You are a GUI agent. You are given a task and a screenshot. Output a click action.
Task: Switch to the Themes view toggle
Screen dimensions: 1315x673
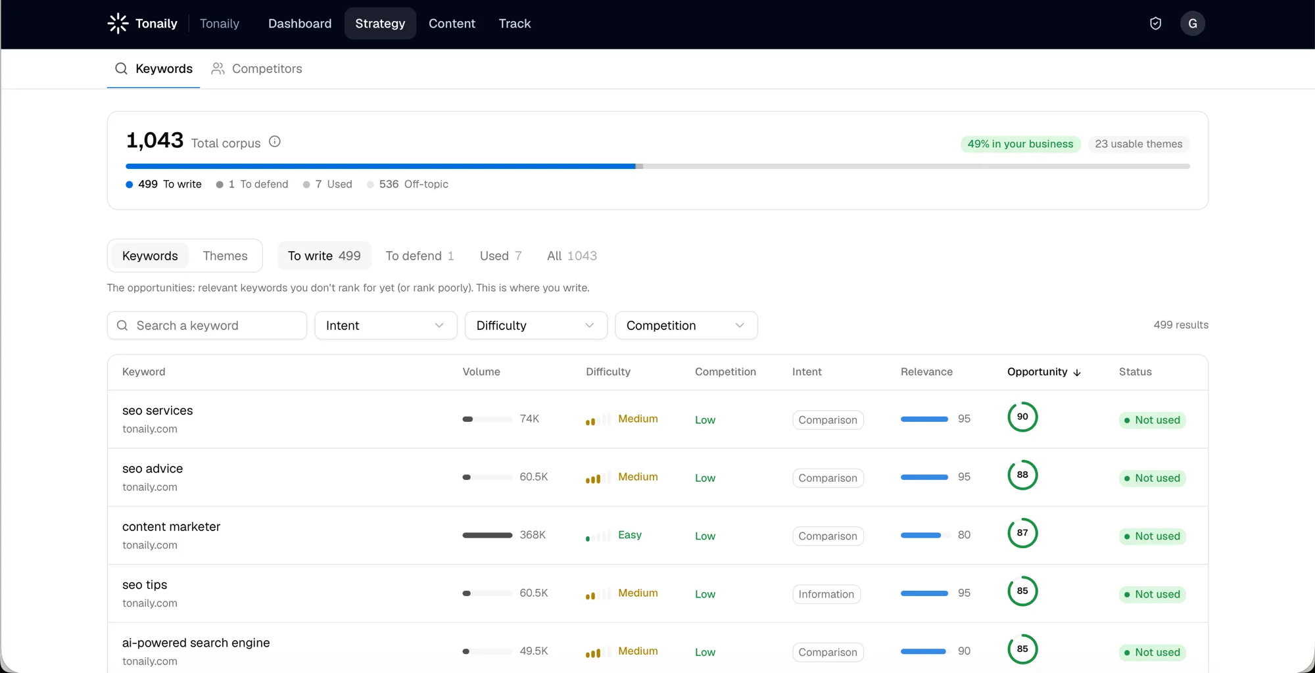click(x=225, y=256)
